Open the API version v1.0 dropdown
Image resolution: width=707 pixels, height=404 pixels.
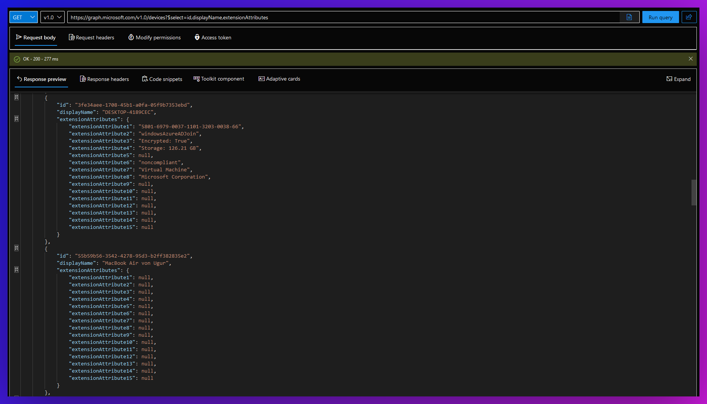[52, 17]
